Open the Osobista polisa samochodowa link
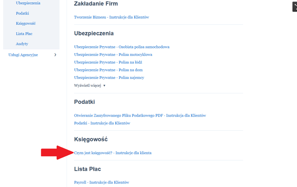 point(122,47)
